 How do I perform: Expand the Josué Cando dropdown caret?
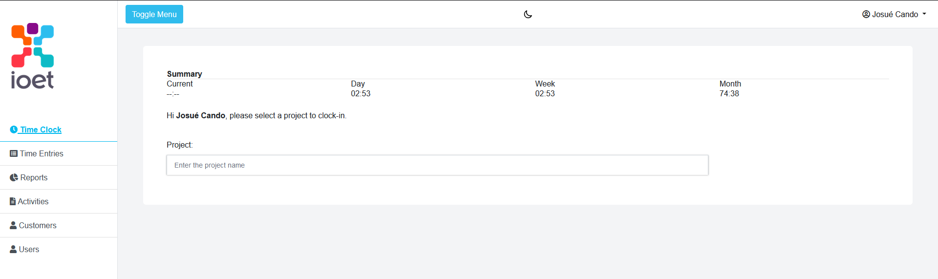(x=924, y=14)
